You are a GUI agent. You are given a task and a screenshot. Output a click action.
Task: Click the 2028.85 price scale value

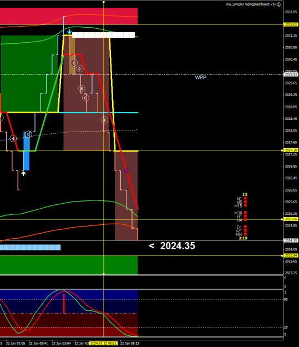point(291,107)
